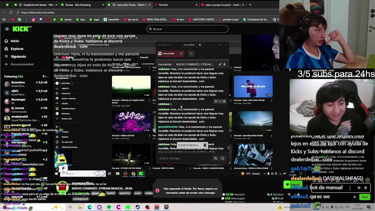Open WhatsApp bookmark icon
375x211 pixels.
pos(19,19)
